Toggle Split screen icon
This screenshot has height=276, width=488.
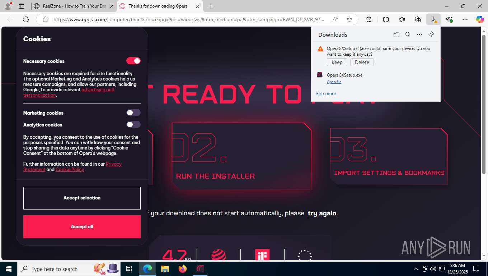(x=386, y=19)
